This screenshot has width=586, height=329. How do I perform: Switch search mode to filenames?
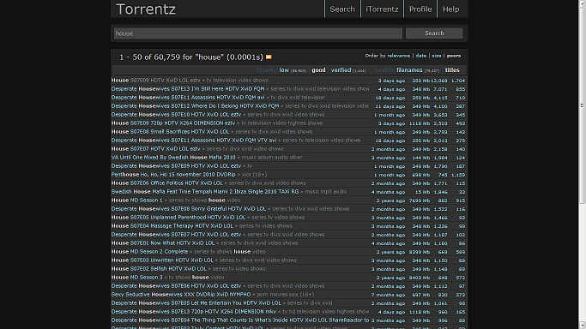tap(409, 69)
